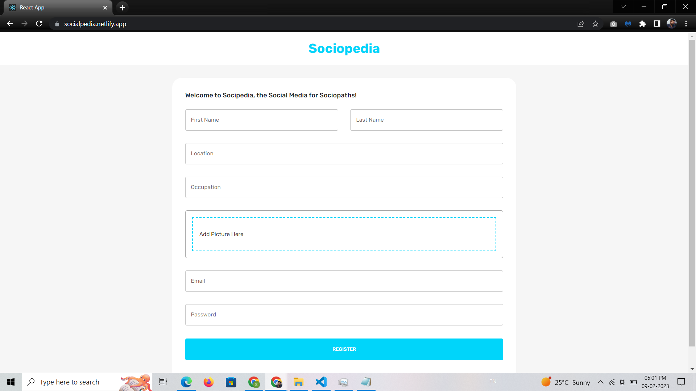Click the Password input field
696x391 pixels.
click(x=344, y=315)
